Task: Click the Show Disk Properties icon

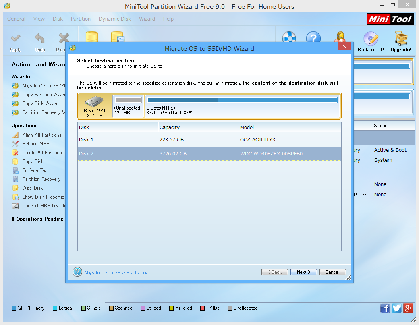Action: (15, 197)
